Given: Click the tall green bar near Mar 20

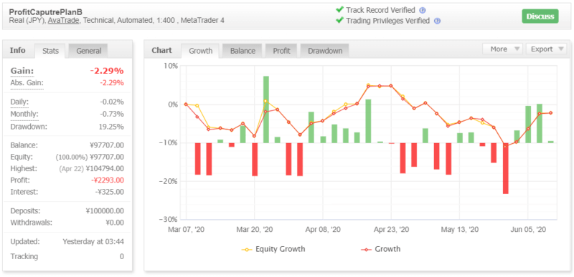Looking at the screenshot, I should [x=266, y=110].
